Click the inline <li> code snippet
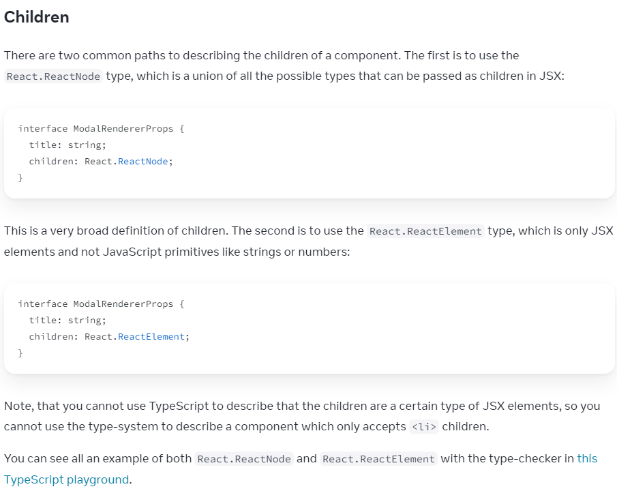 pos(424,427)
